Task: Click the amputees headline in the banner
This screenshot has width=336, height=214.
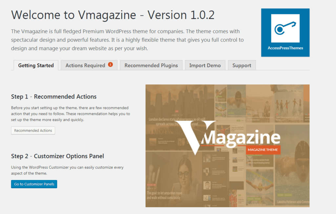Action: click(x=165, y=195)
